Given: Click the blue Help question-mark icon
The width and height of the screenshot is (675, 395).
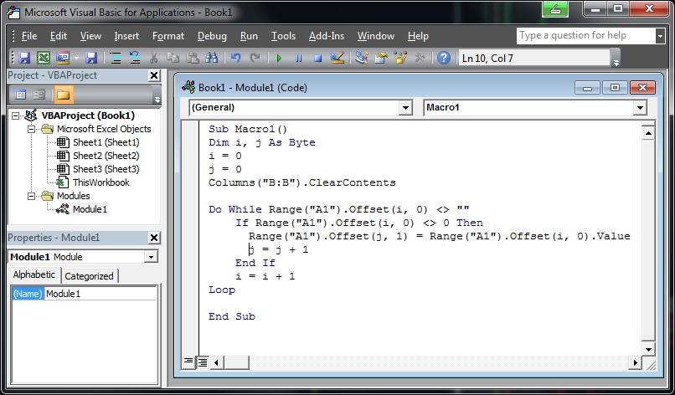Looking at the screenshot, I should pos(443,58).
